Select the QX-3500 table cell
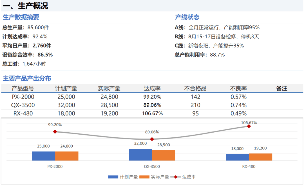The image size is (304, 185). (x=23, y=105)
